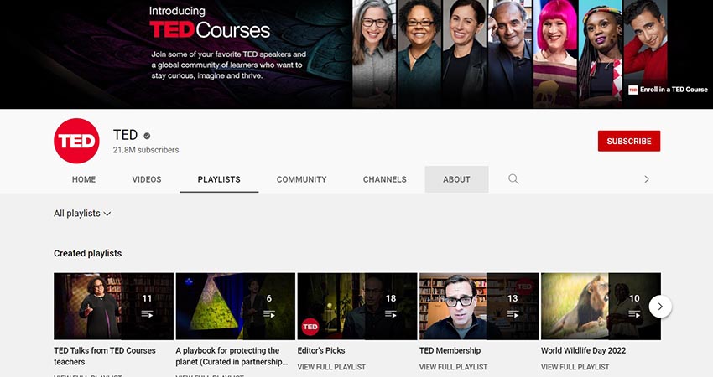
Task: Follow the Enroll in a TED Course link
Action: tap(668, 90)
